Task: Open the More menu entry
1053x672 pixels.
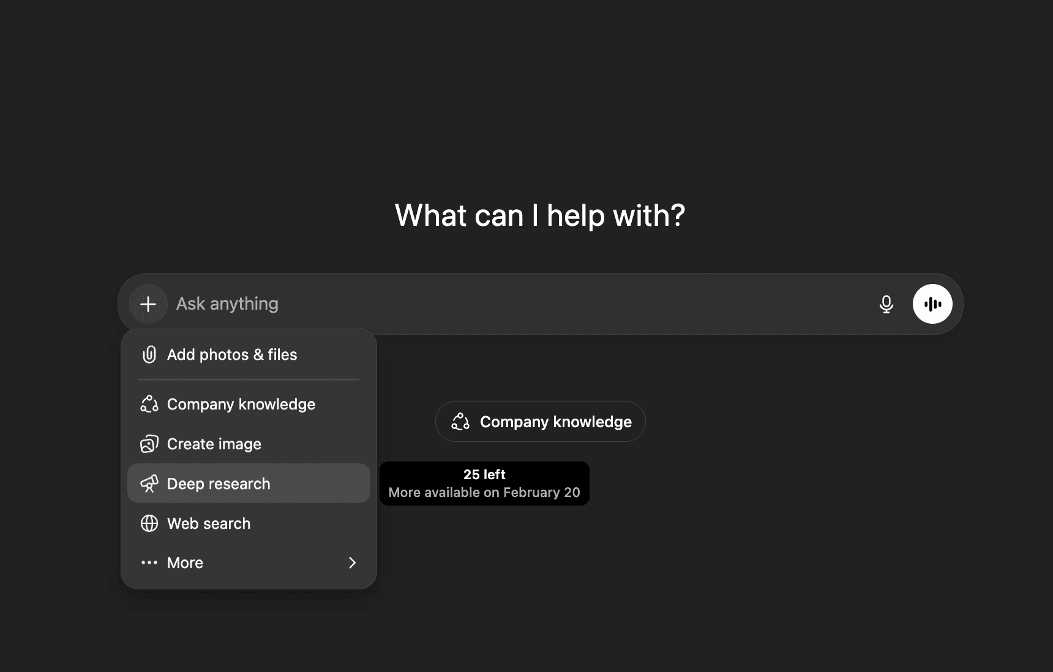Action: pyautogui.click(x=185, y=563)
